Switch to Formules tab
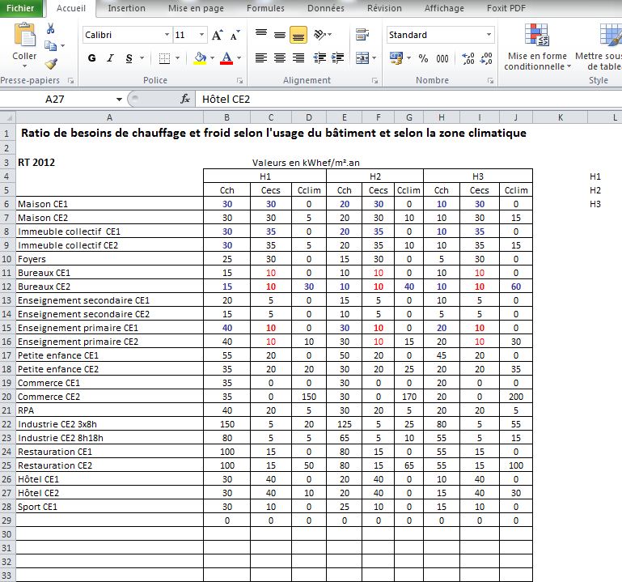 pos(265,8)
